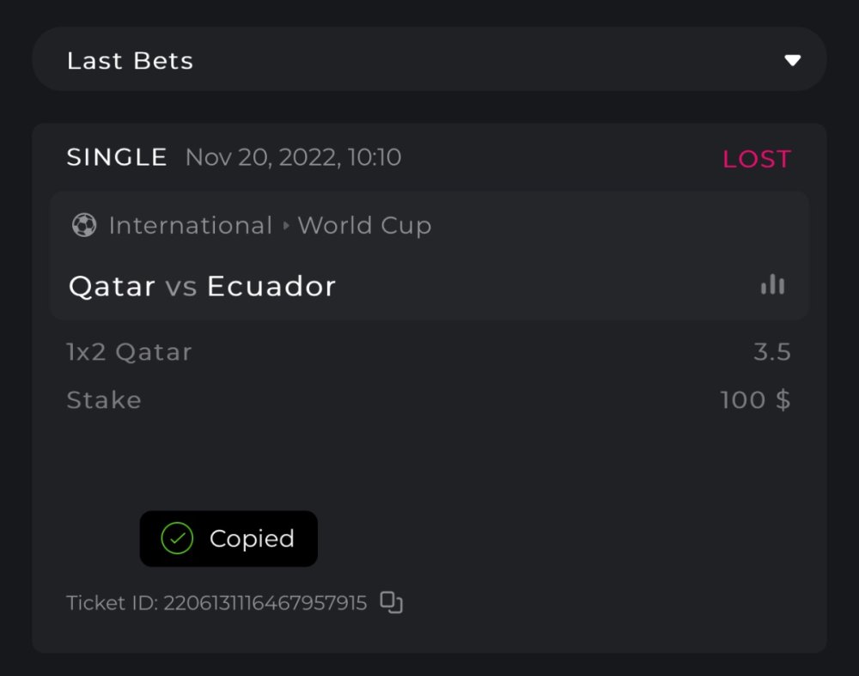Click the SINGLE bet type label

tap(117, 157)
